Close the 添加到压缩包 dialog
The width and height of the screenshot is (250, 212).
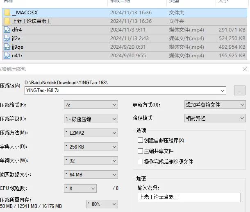245,69
